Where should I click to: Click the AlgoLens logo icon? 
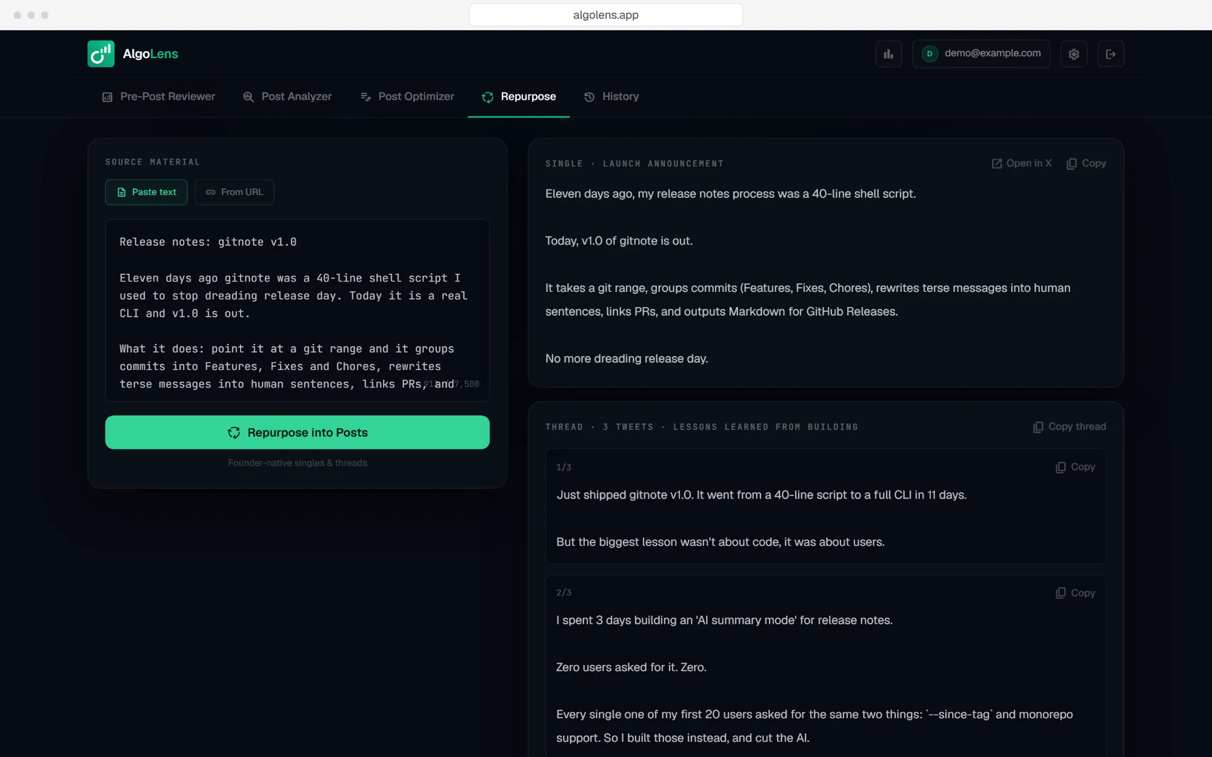(101, 54)
